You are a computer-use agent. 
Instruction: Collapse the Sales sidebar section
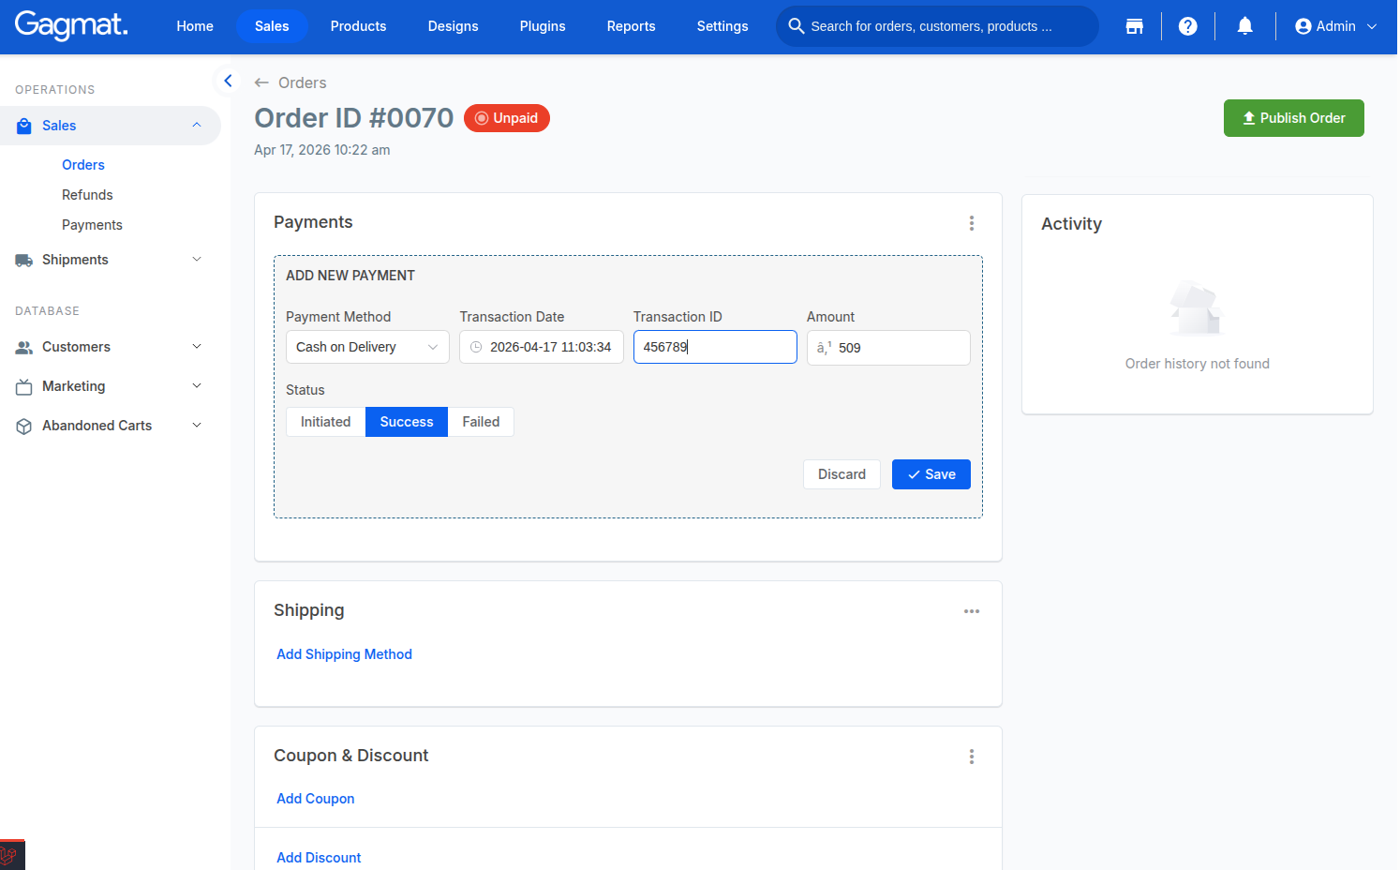197,126
